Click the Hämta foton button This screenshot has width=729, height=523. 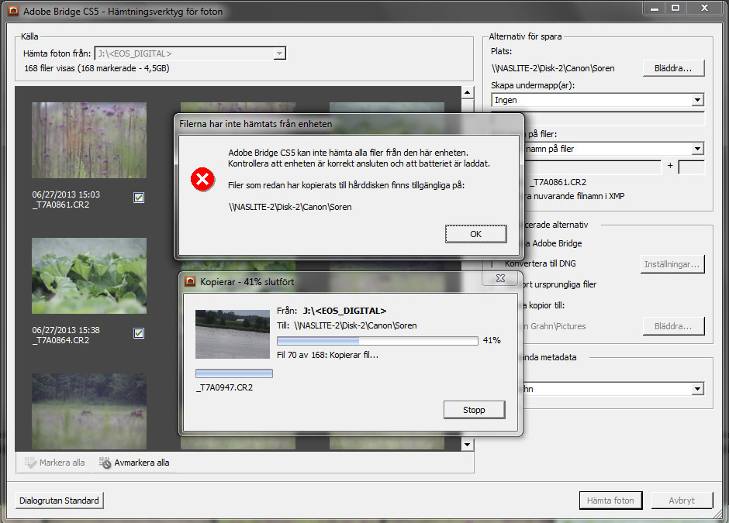pyautogui.click(x=610, y=501)
